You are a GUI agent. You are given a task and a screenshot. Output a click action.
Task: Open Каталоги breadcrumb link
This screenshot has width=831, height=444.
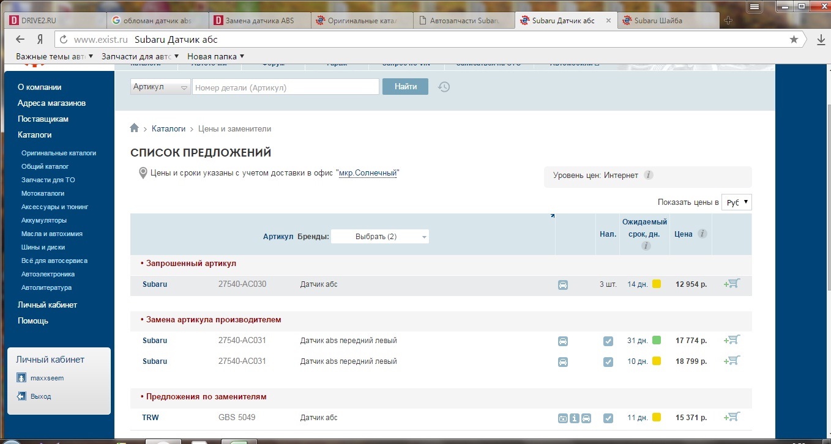(168, 129)
